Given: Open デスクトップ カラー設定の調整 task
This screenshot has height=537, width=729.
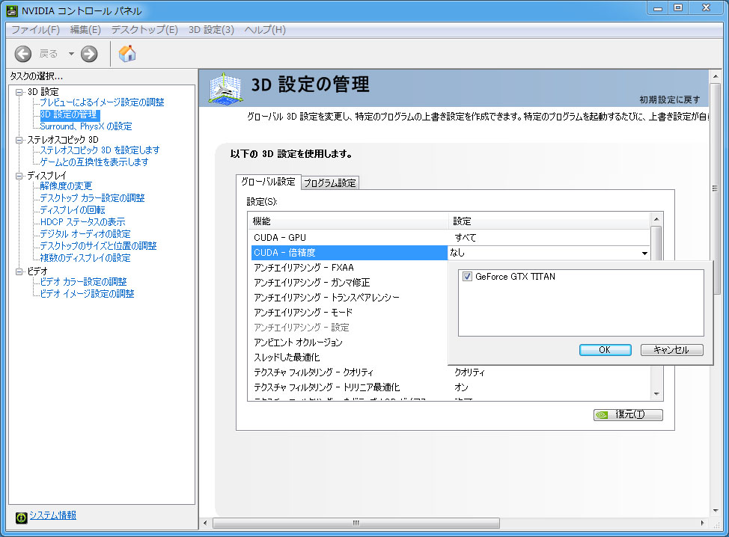Looking at the screenshot, I should pyautogui.click(x=92, y=198).
